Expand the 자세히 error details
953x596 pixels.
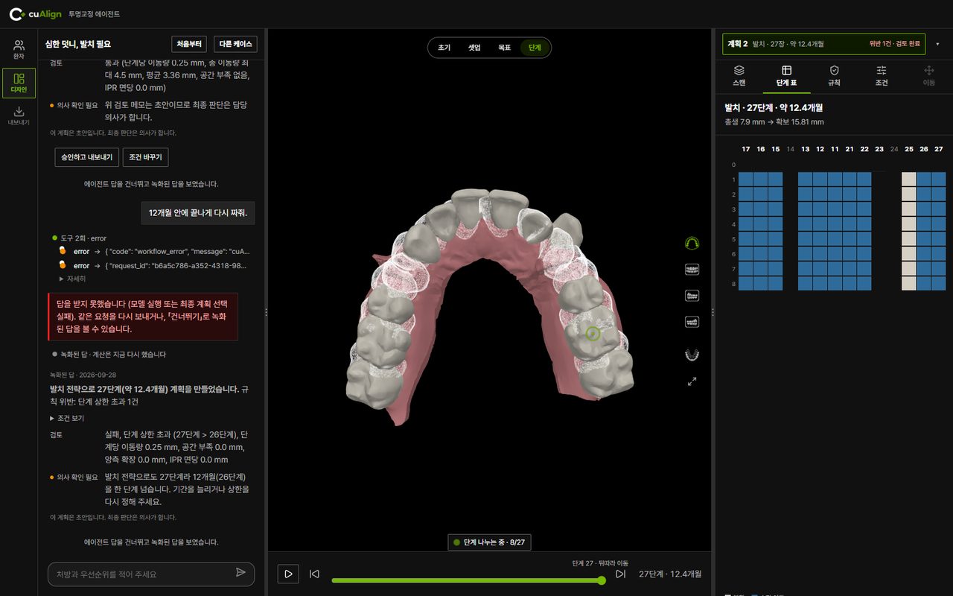[72, 279]
